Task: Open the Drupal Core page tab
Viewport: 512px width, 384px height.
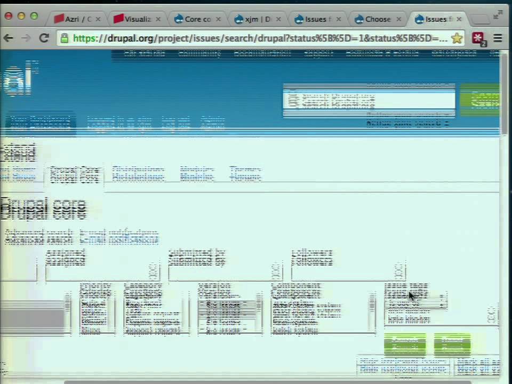Action: 75,175
